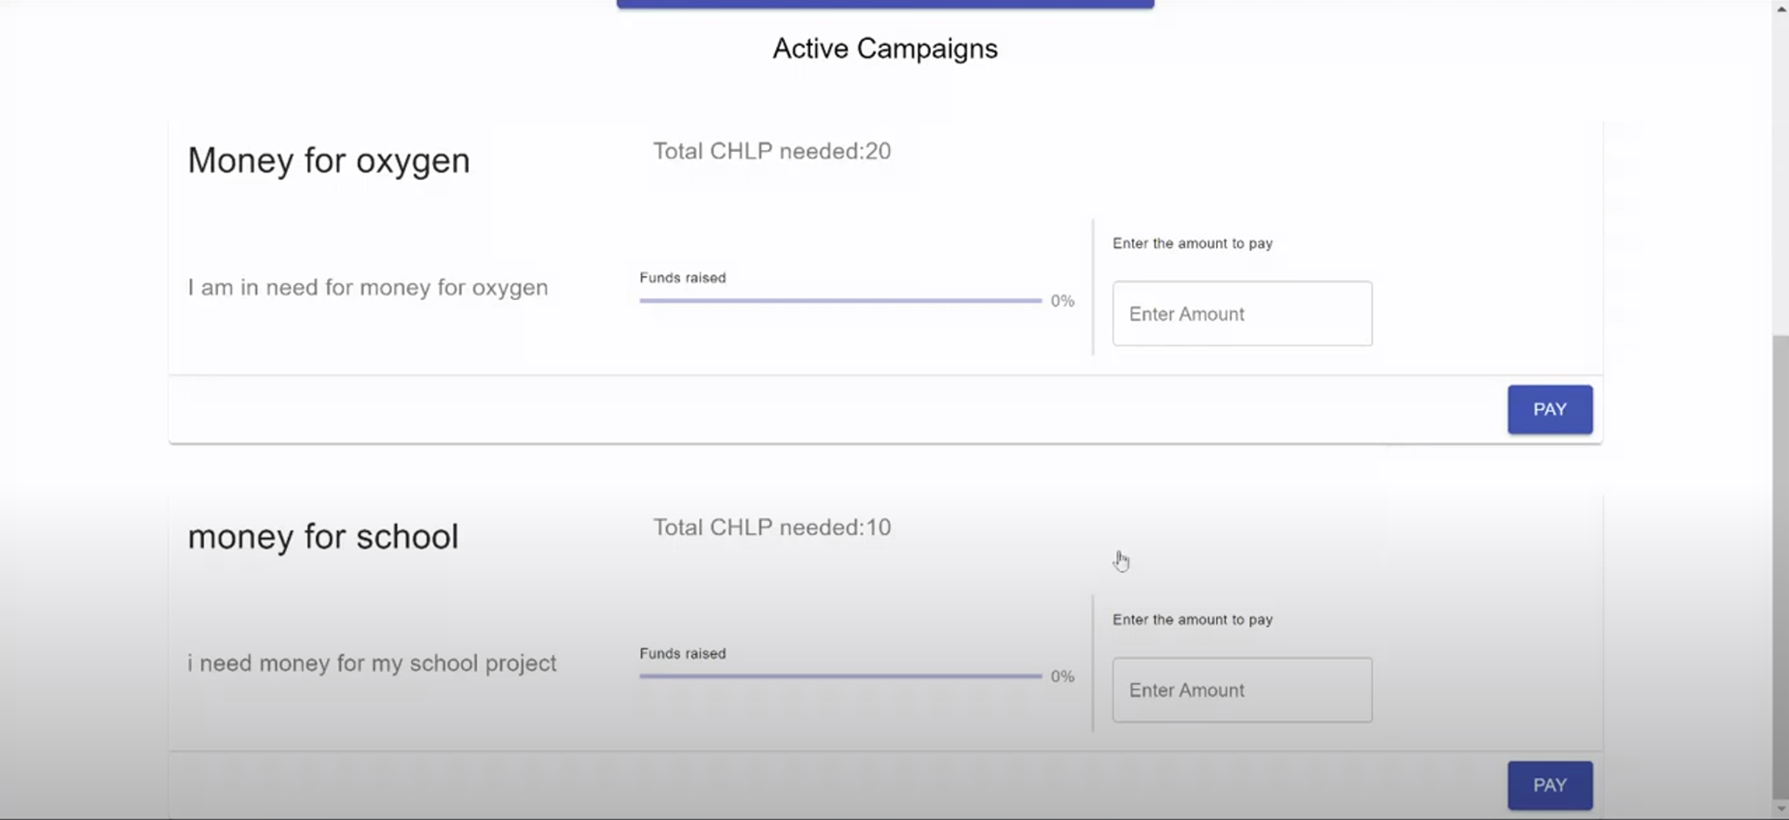Select the "Money for oxygen" campaign title
Viewport: 1789px width, 820px height.
(329, 161)
